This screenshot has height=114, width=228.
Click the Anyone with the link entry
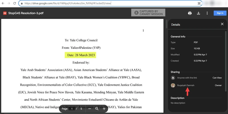[x=196, y=78]
